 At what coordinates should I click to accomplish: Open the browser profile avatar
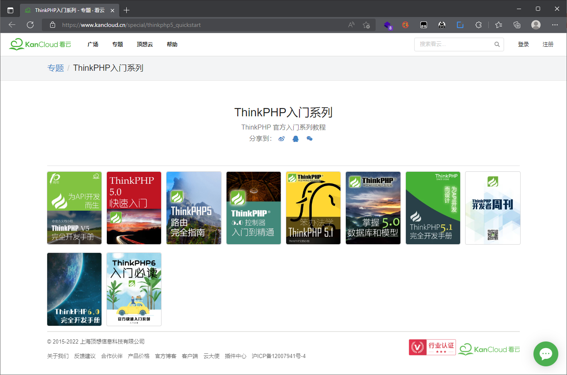point(536,25)
